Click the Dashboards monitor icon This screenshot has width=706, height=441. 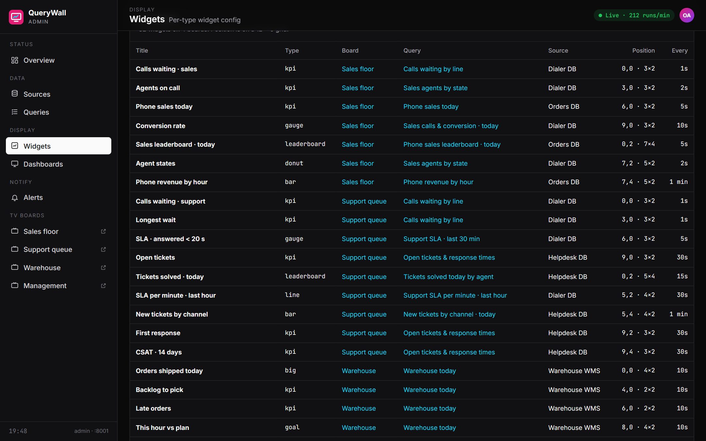[x=15, y=164]
